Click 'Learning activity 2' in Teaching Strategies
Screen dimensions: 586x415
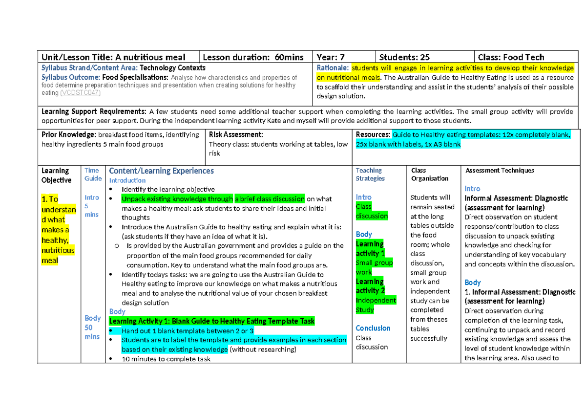371,286
